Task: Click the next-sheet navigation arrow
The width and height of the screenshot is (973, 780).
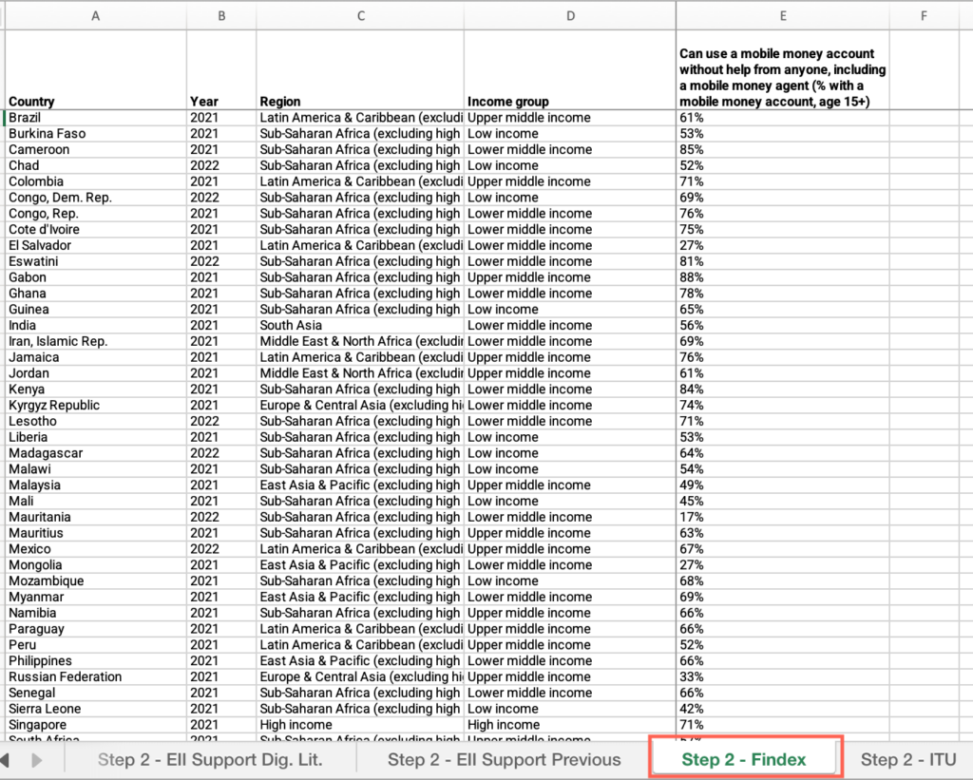Action: point(37,759)
